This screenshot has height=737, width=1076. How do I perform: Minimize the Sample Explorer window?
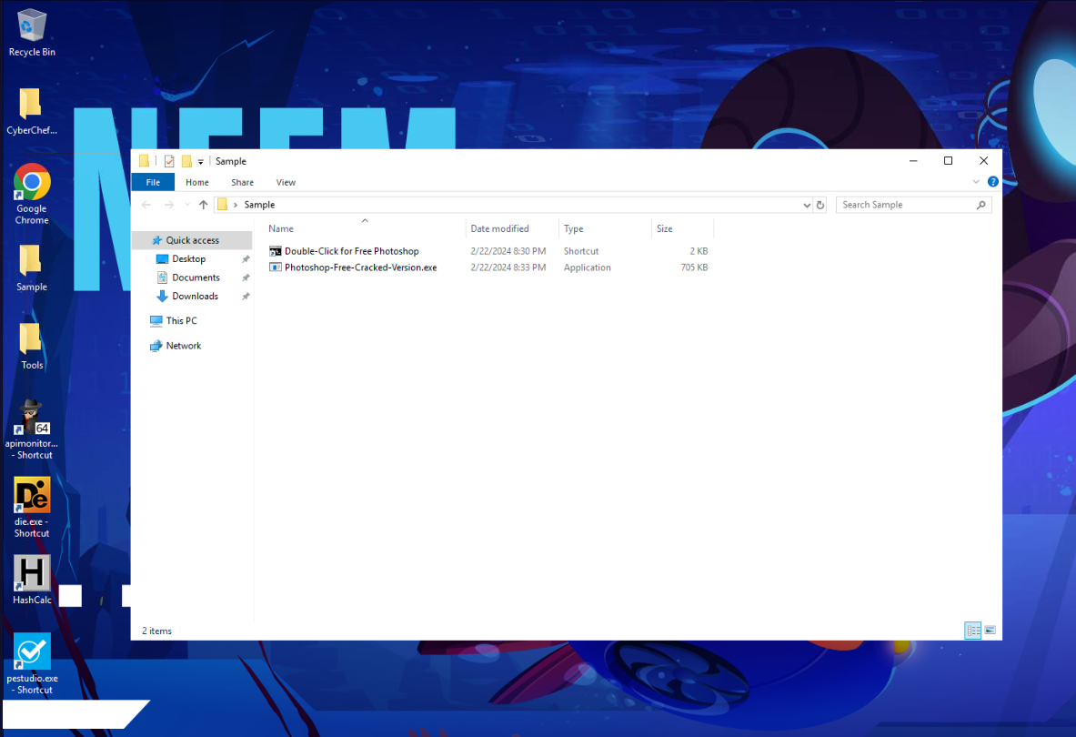[x=912, y=160]
